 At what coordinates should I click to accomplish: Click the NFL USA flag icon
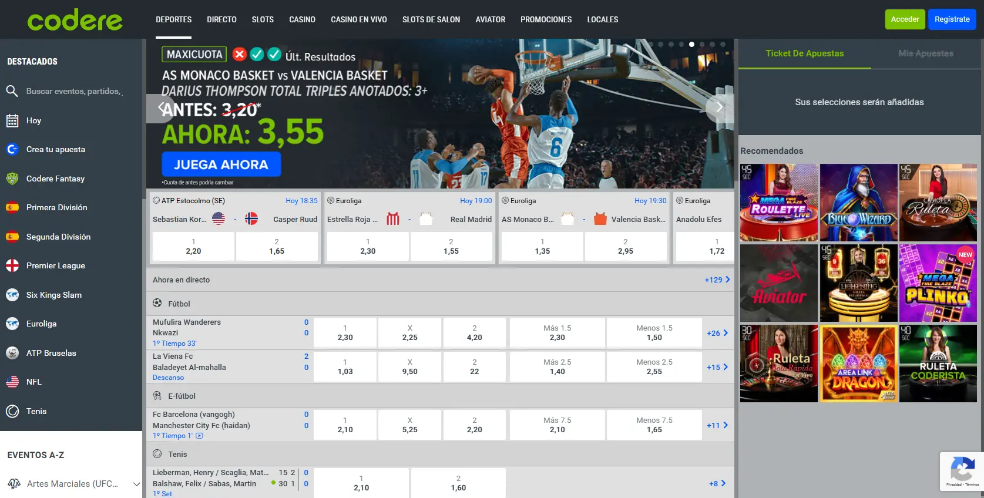tap(12, 382)
